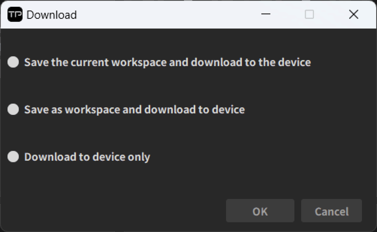Choose the Save as workspace radio button
Viewport: 377px width, 232px height.
(13, 109)
